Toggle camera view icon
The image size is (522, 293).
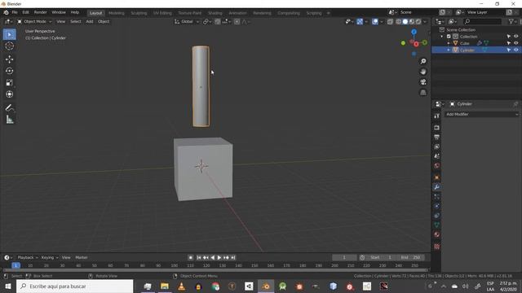point(423,82)
